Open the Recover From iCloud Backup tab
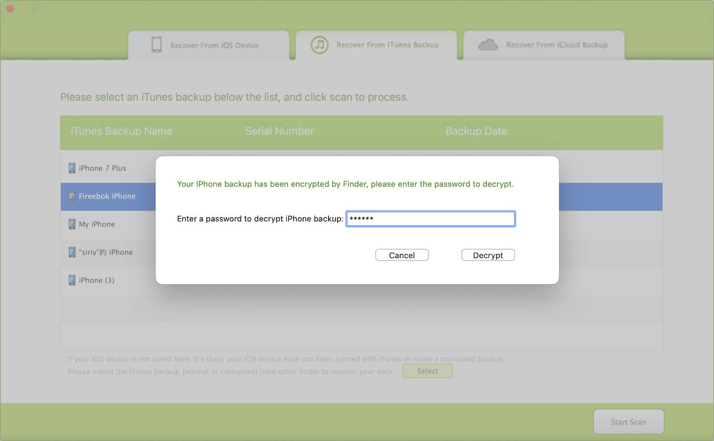 (544, 45)
